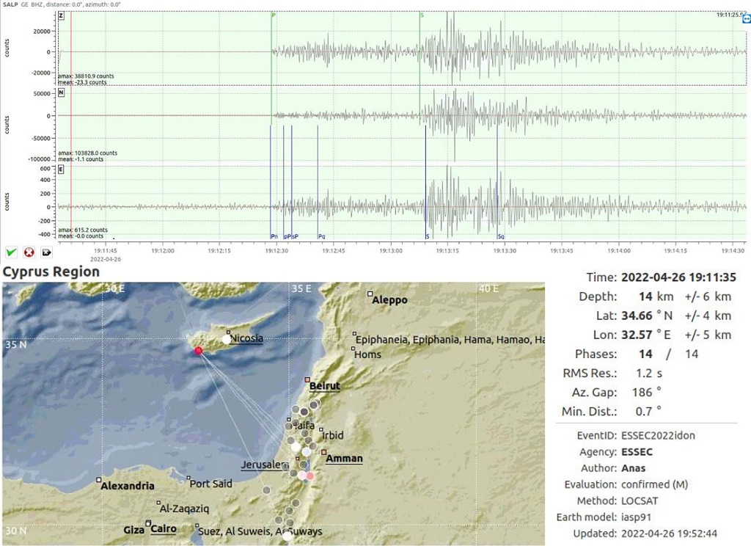Click the Nicosia station marker on map
Image resolution: width=751 pixels, height=546 pixels.
226,339
